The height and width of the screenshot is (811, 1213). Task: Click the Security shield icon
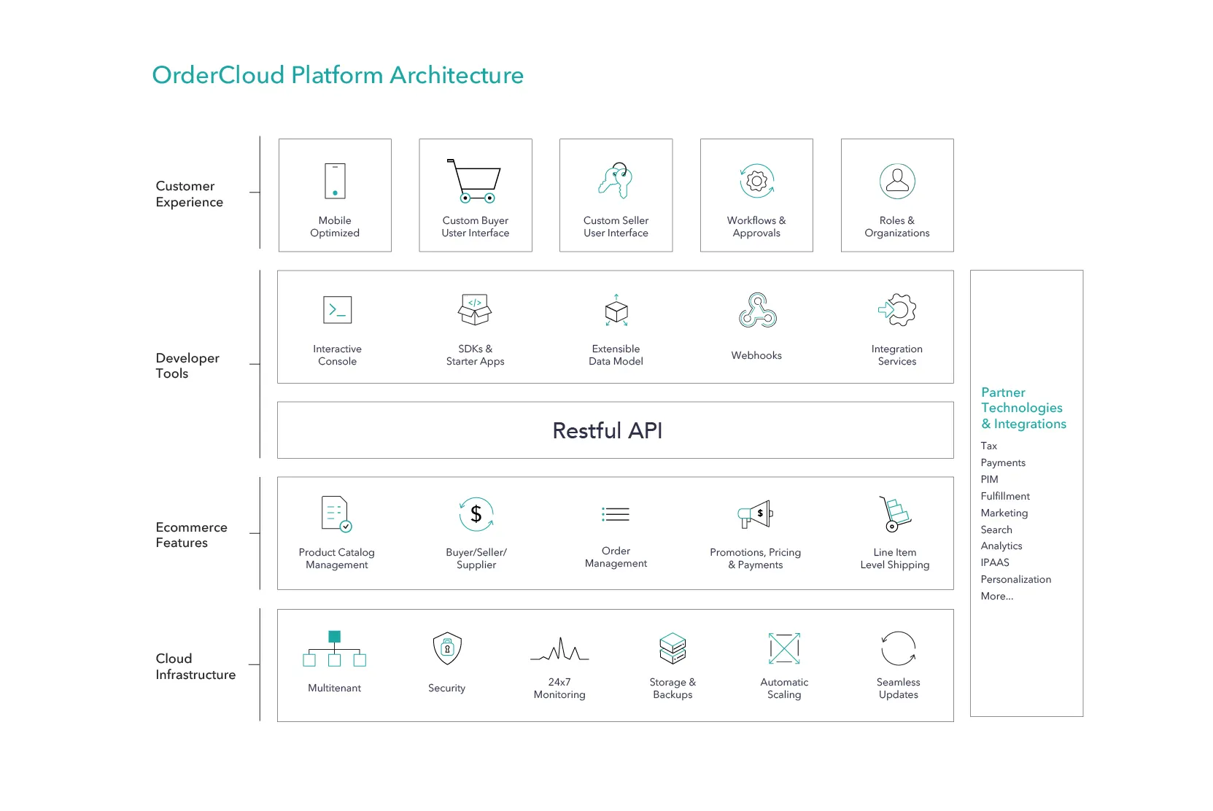pyautogui.click(x=447, y=648)
